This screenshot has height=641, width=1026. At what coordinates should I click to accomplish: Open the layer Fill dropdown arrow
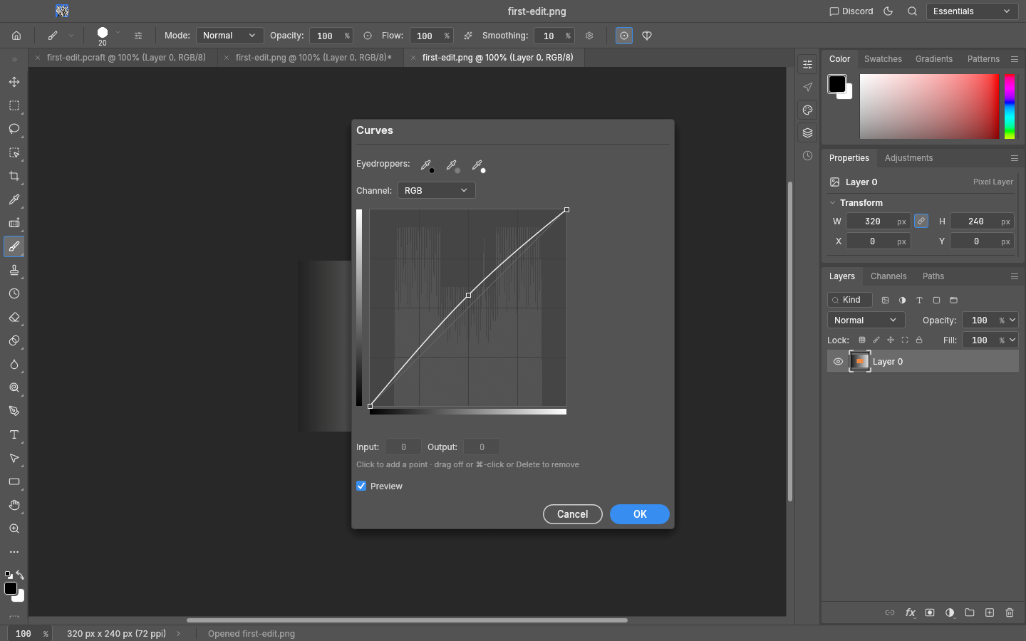click(1012, 340)
